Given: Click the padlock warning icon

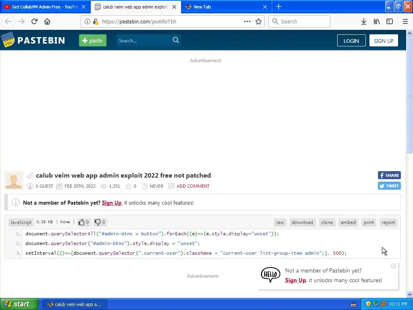Looking at the screenshot, I should 96,22.
